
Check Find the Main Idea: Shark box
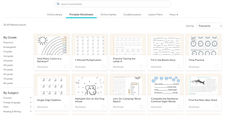point(217,107)
